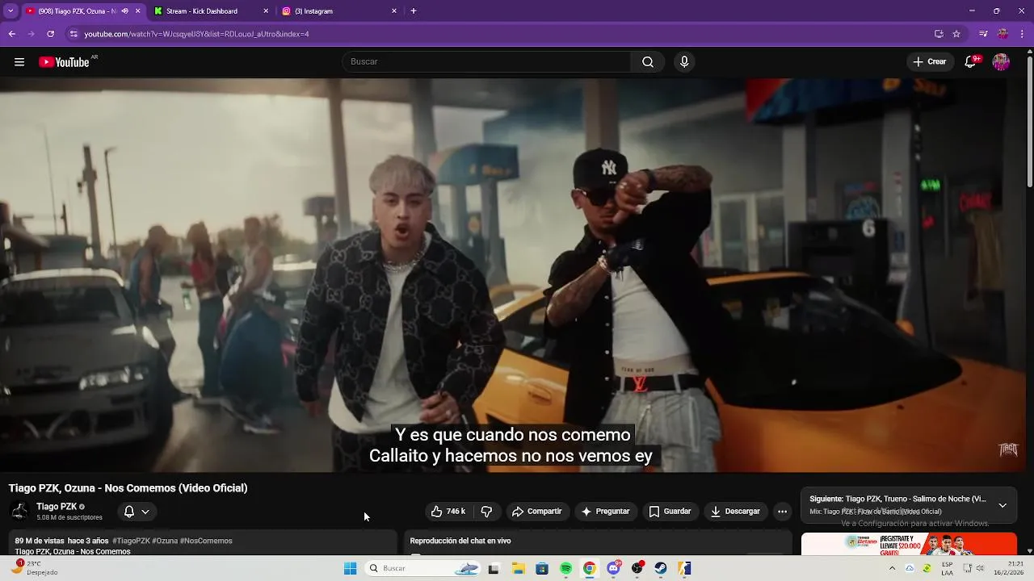
Task: Click the #TiagoPZK hashtag
Action: coord(131,541)
